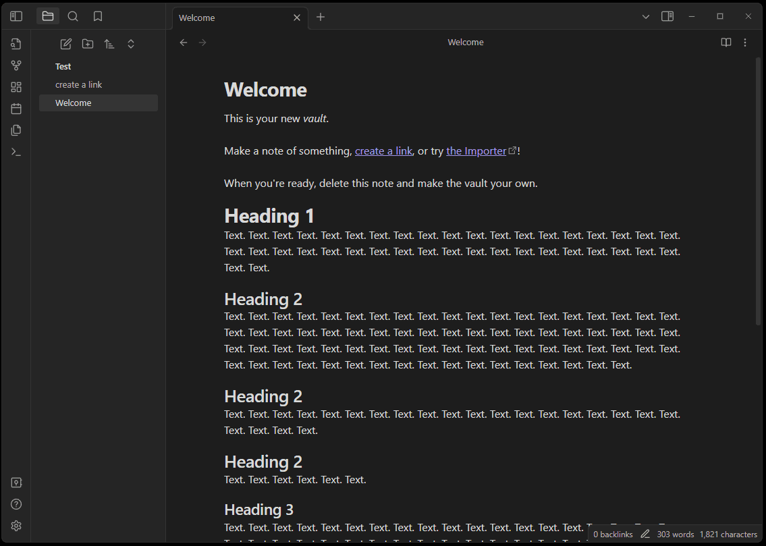The height and width of the screenshot is (546, 766).
Task: Open the graph view from the ribbon
Action: [x=16, y=65]
